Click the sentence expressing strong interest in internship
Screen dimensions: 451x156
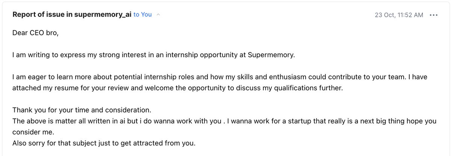coord(154,55)
